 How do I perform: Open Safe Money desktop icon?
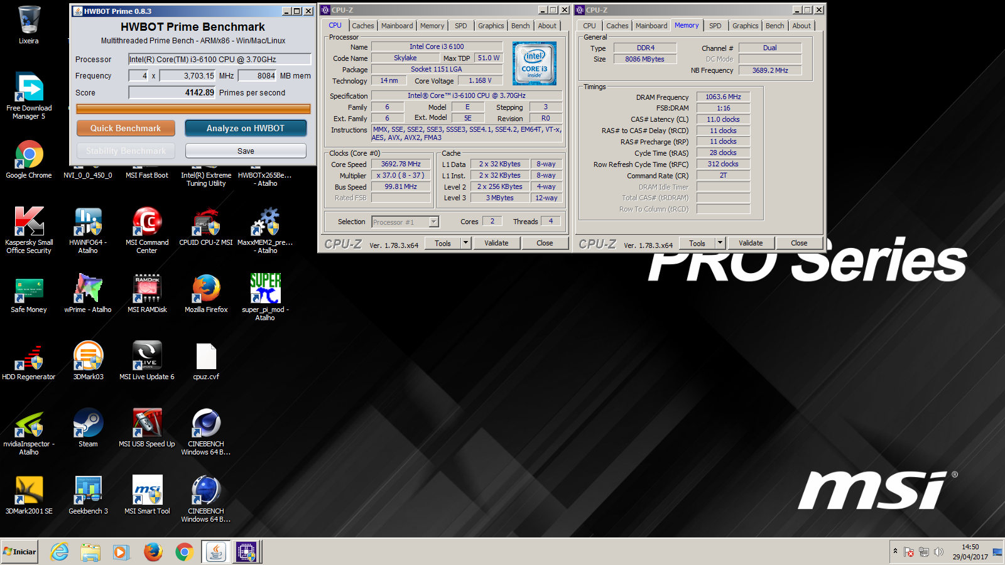(x=29, y=294)
